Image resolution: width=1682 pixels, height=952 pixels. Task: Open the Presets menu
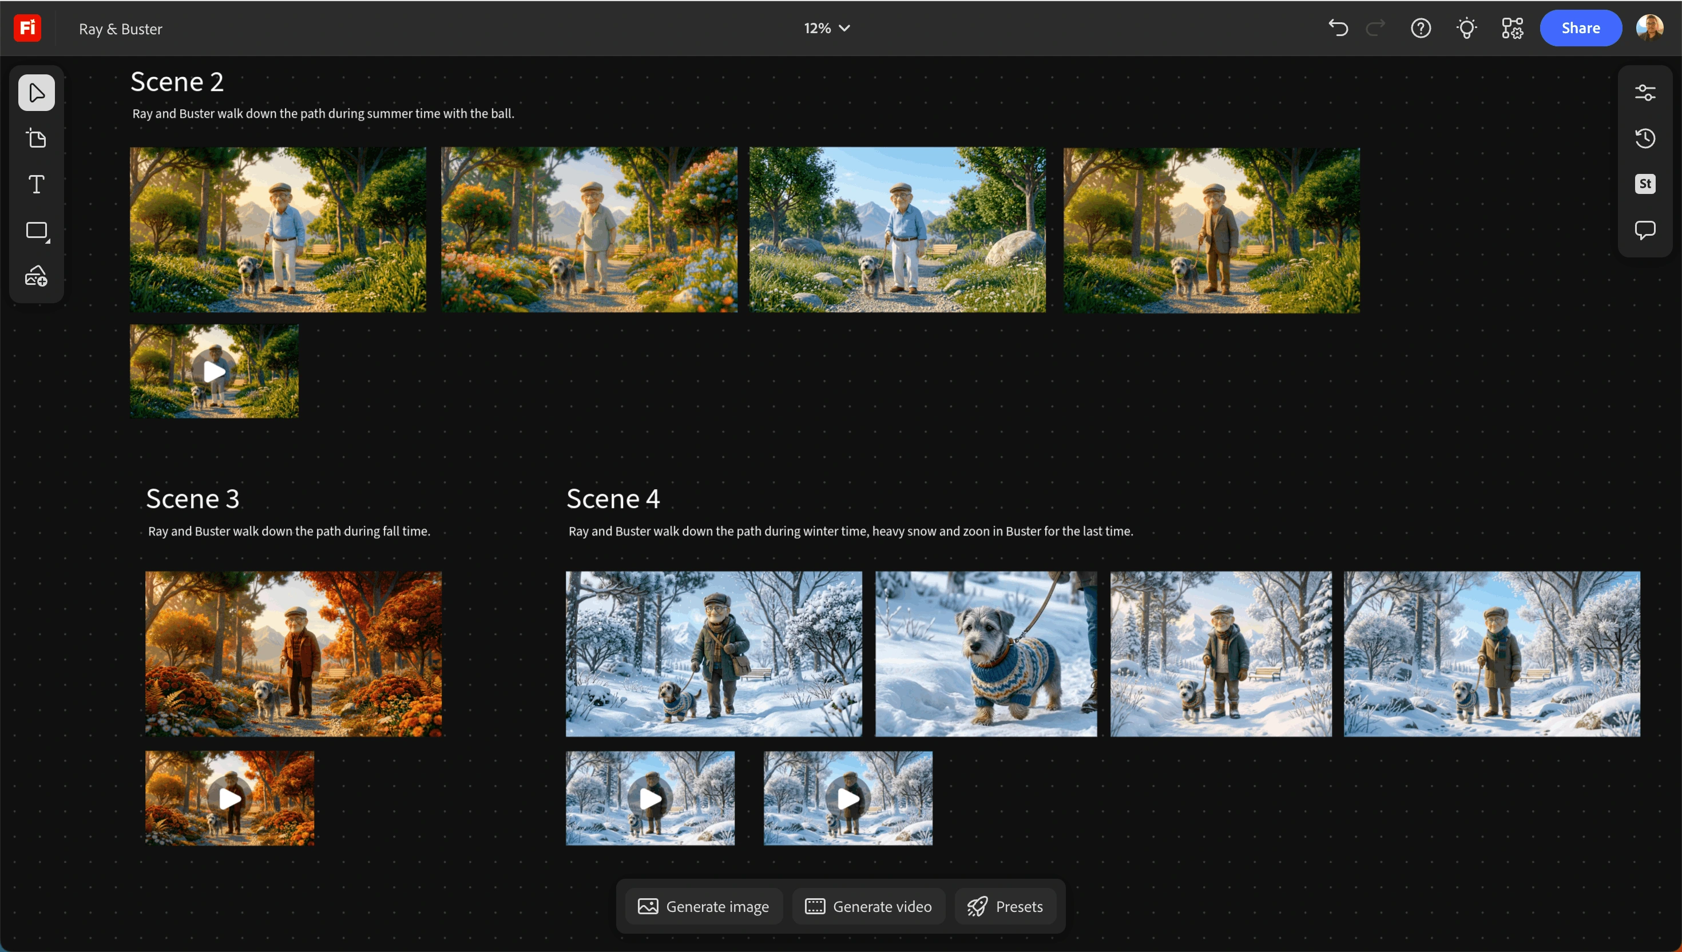tap(1005, 906)
